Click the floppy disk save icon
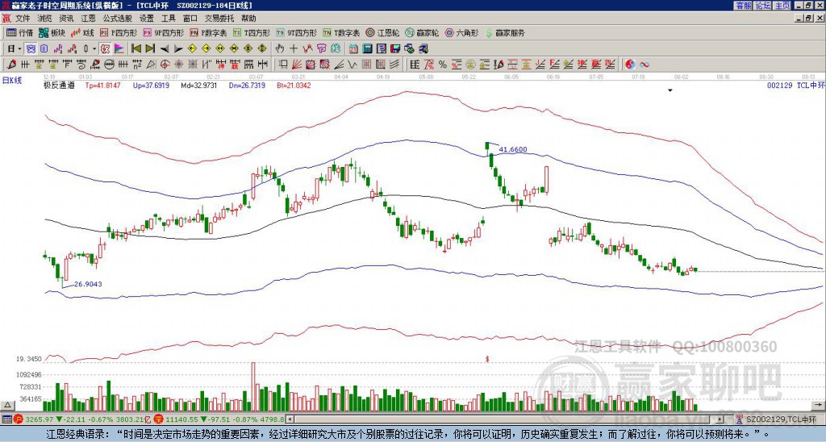The height and width of the screenshot is (442, 826). (x=395, y=48)
